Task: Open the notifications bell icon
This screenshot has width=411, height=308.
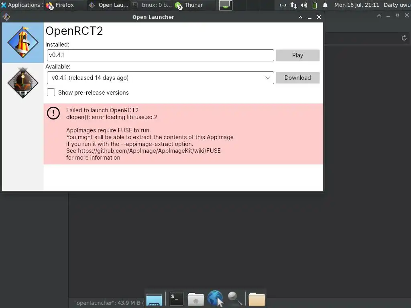Action: point(325,5)
